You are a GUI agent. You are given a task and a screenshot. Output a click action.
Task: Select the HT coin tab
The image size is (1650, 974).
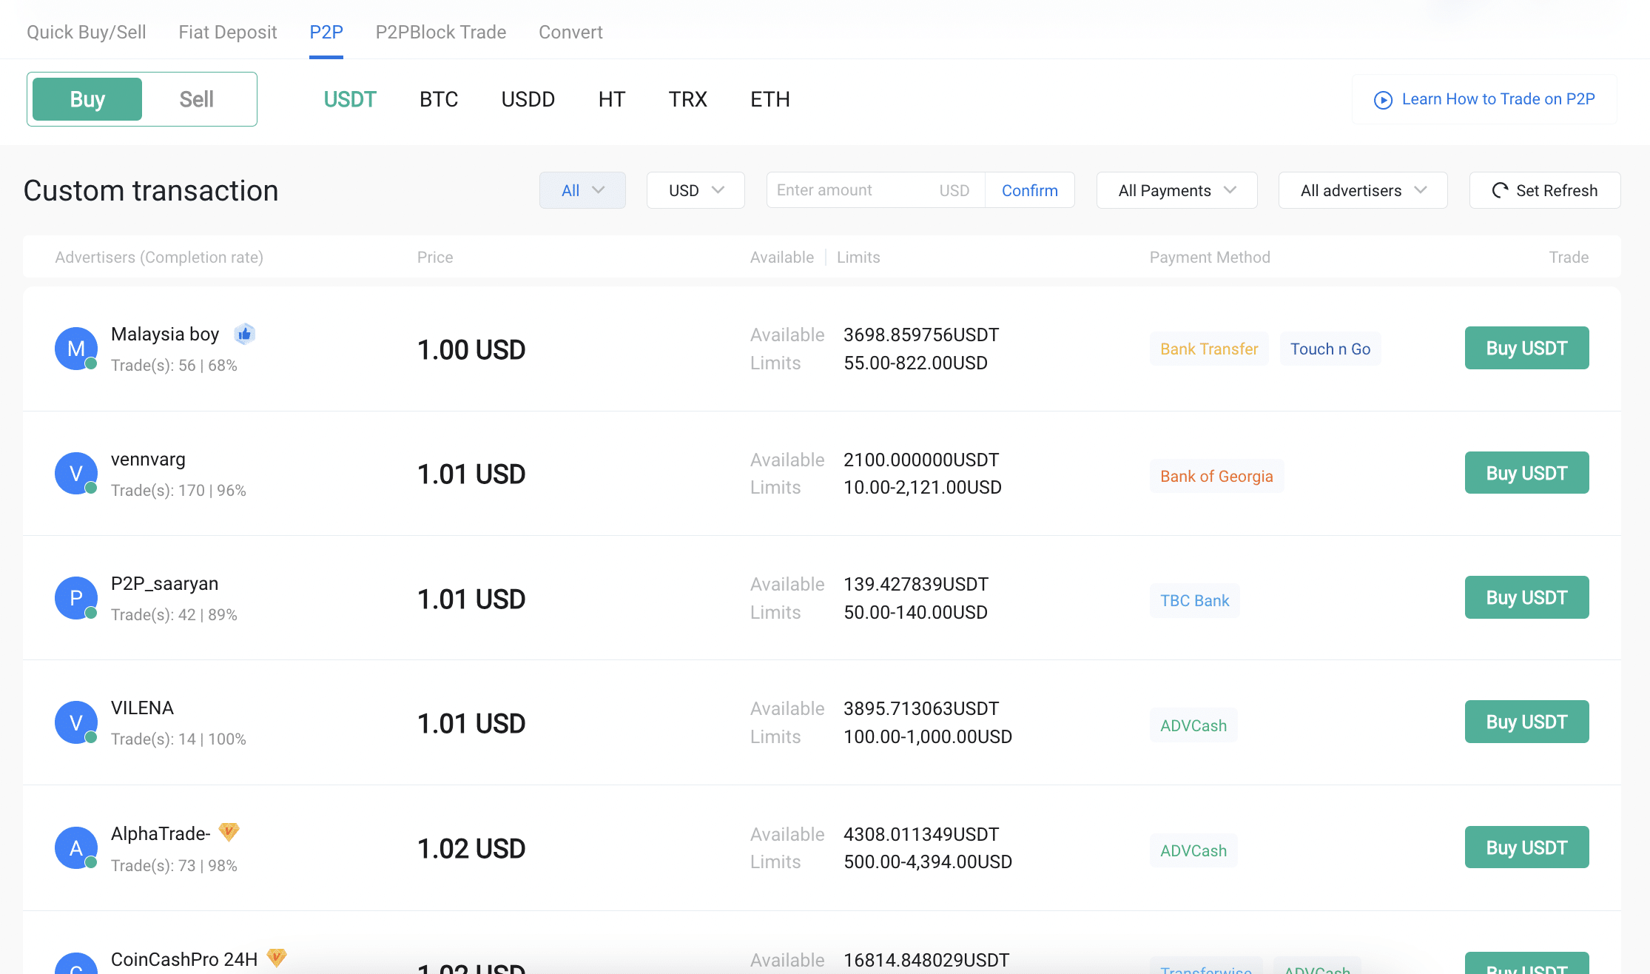(x=612, y=99)
